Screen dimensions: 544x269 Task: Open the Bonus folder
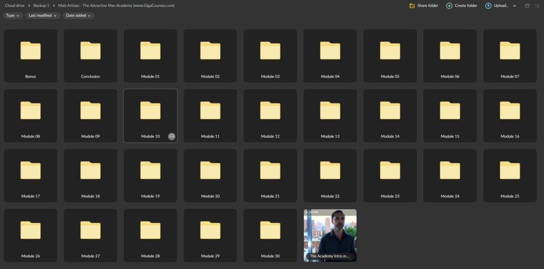[30, 56]
